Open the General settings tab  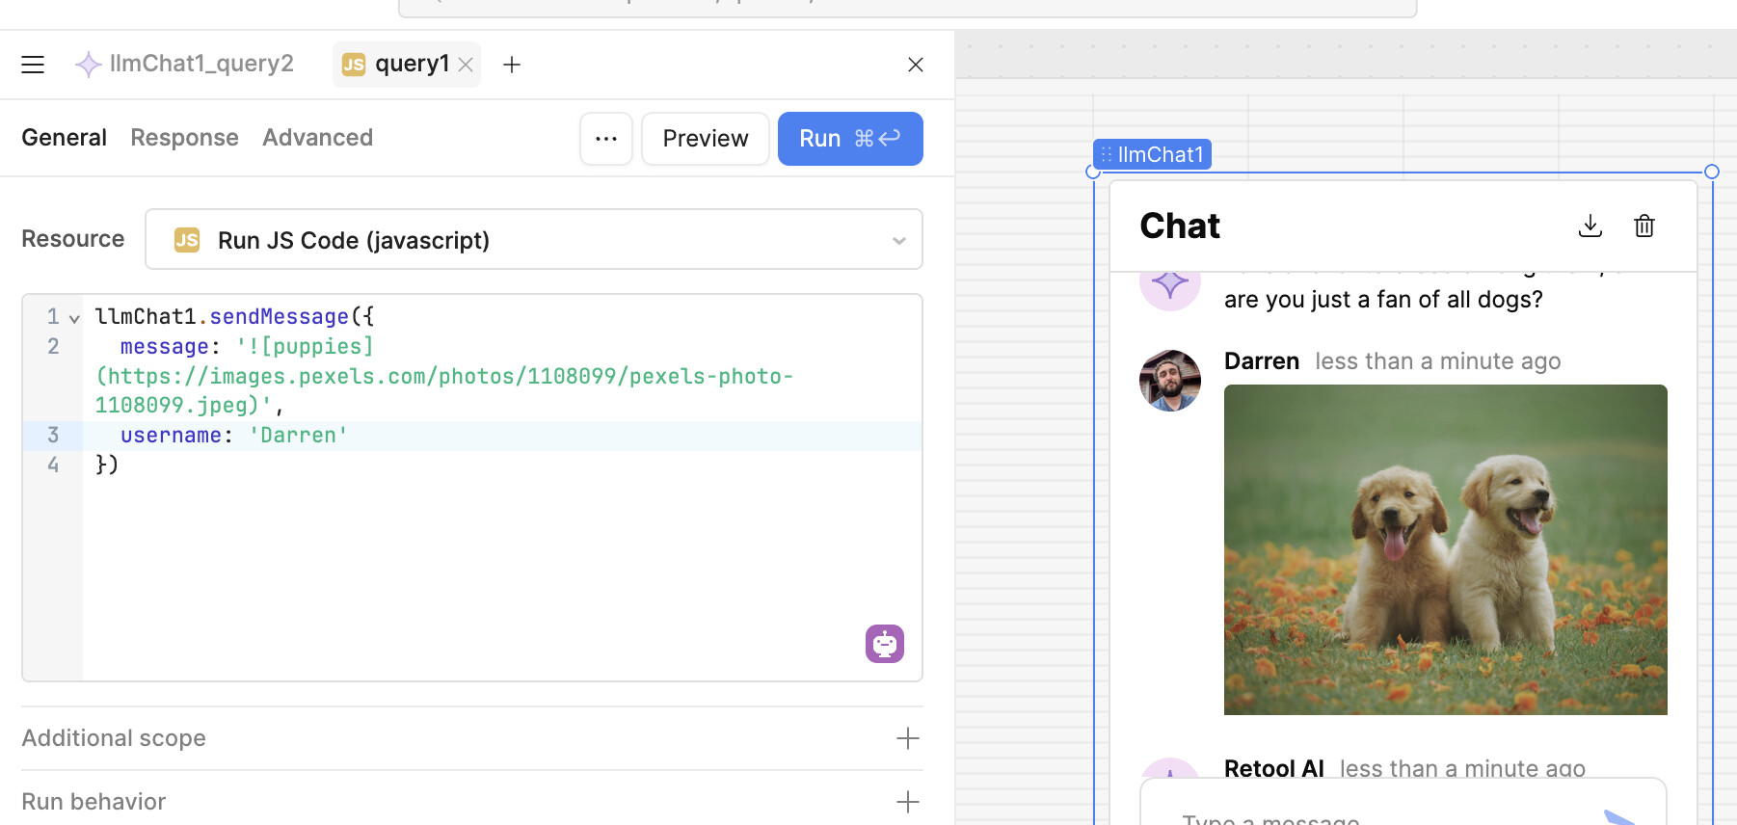point(65,138)
